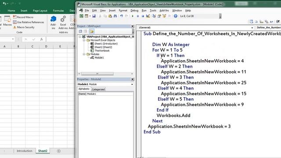281x158 pixels.
Task: Switch to the Introduction sheet tab
Action: pos(25,151)
